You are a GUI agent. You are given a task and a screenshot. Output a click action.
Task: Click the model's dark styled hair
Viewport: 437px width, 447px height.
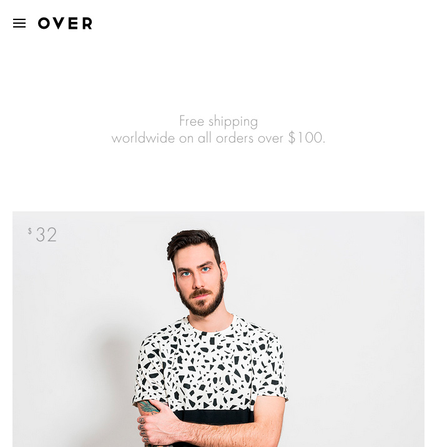(x=193, y=245)
